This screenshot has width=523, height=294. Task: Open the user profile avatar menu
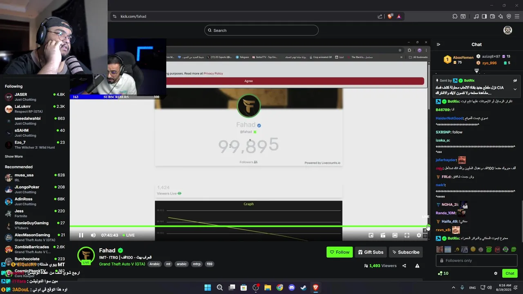point(507,30)
